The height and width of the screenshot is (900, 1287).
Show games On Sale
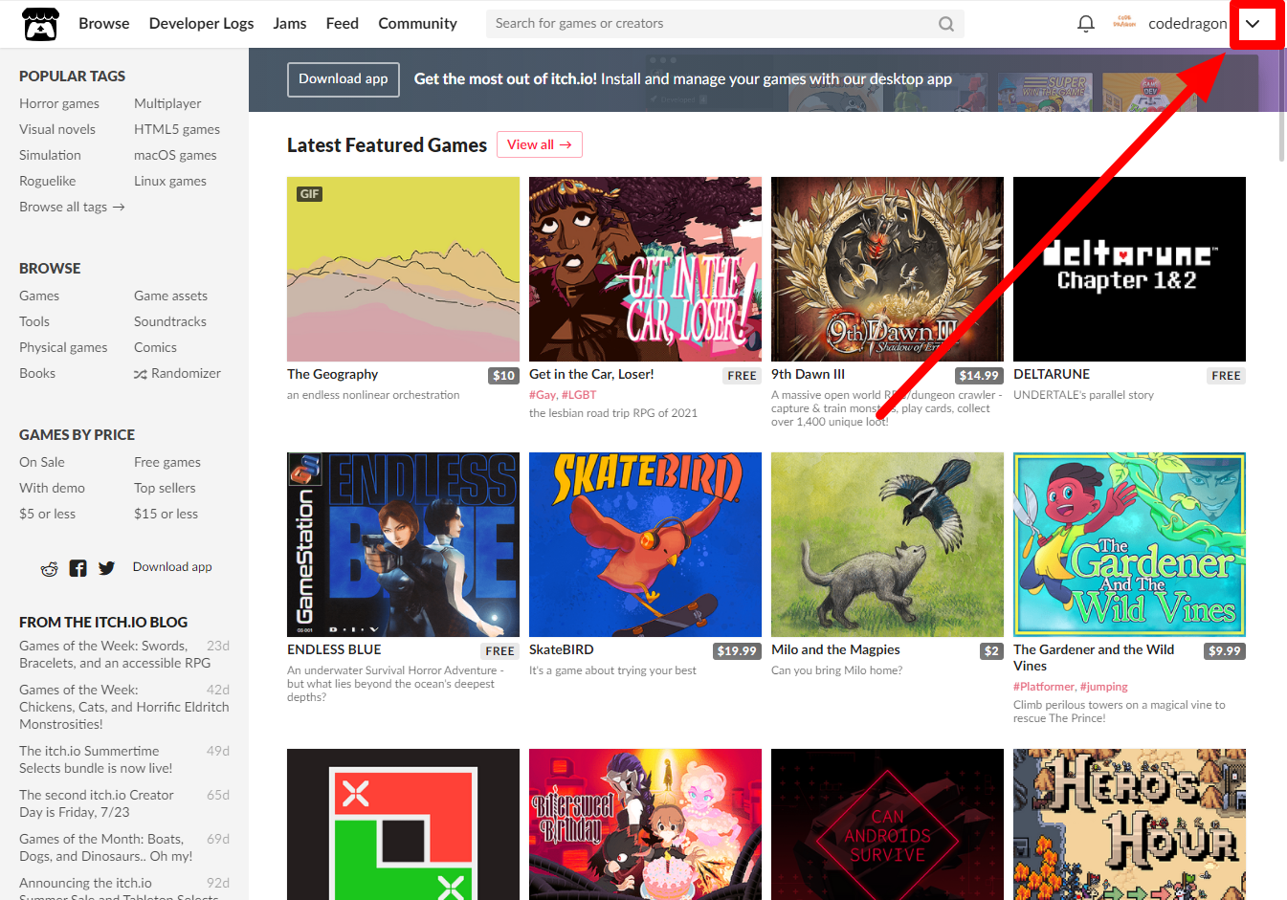[42, 462]
